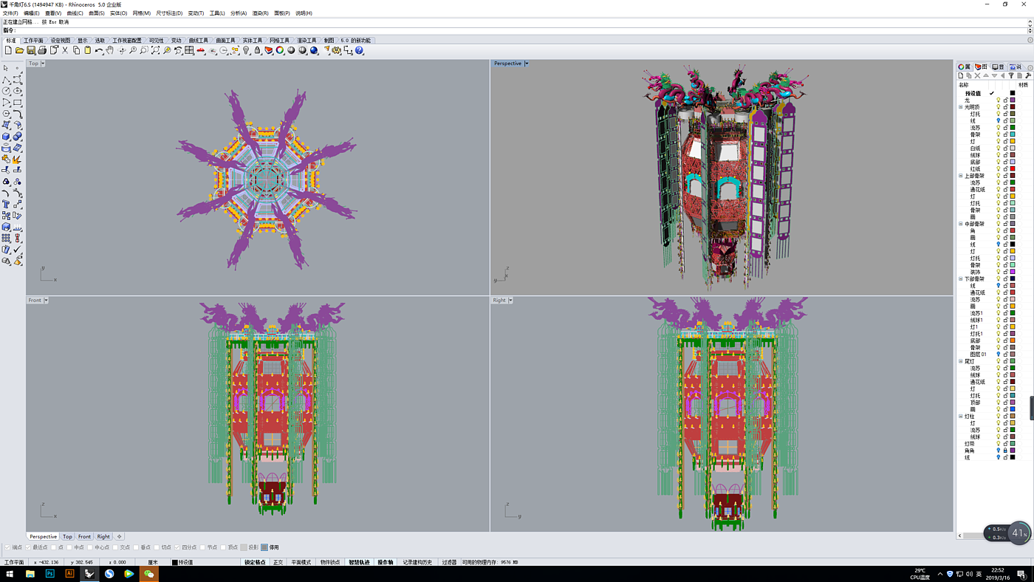The height and width of the screenshot is (582, 1034).
Task: Toggle 正交 mode in status bar
Action: click(x=278, y=562)
